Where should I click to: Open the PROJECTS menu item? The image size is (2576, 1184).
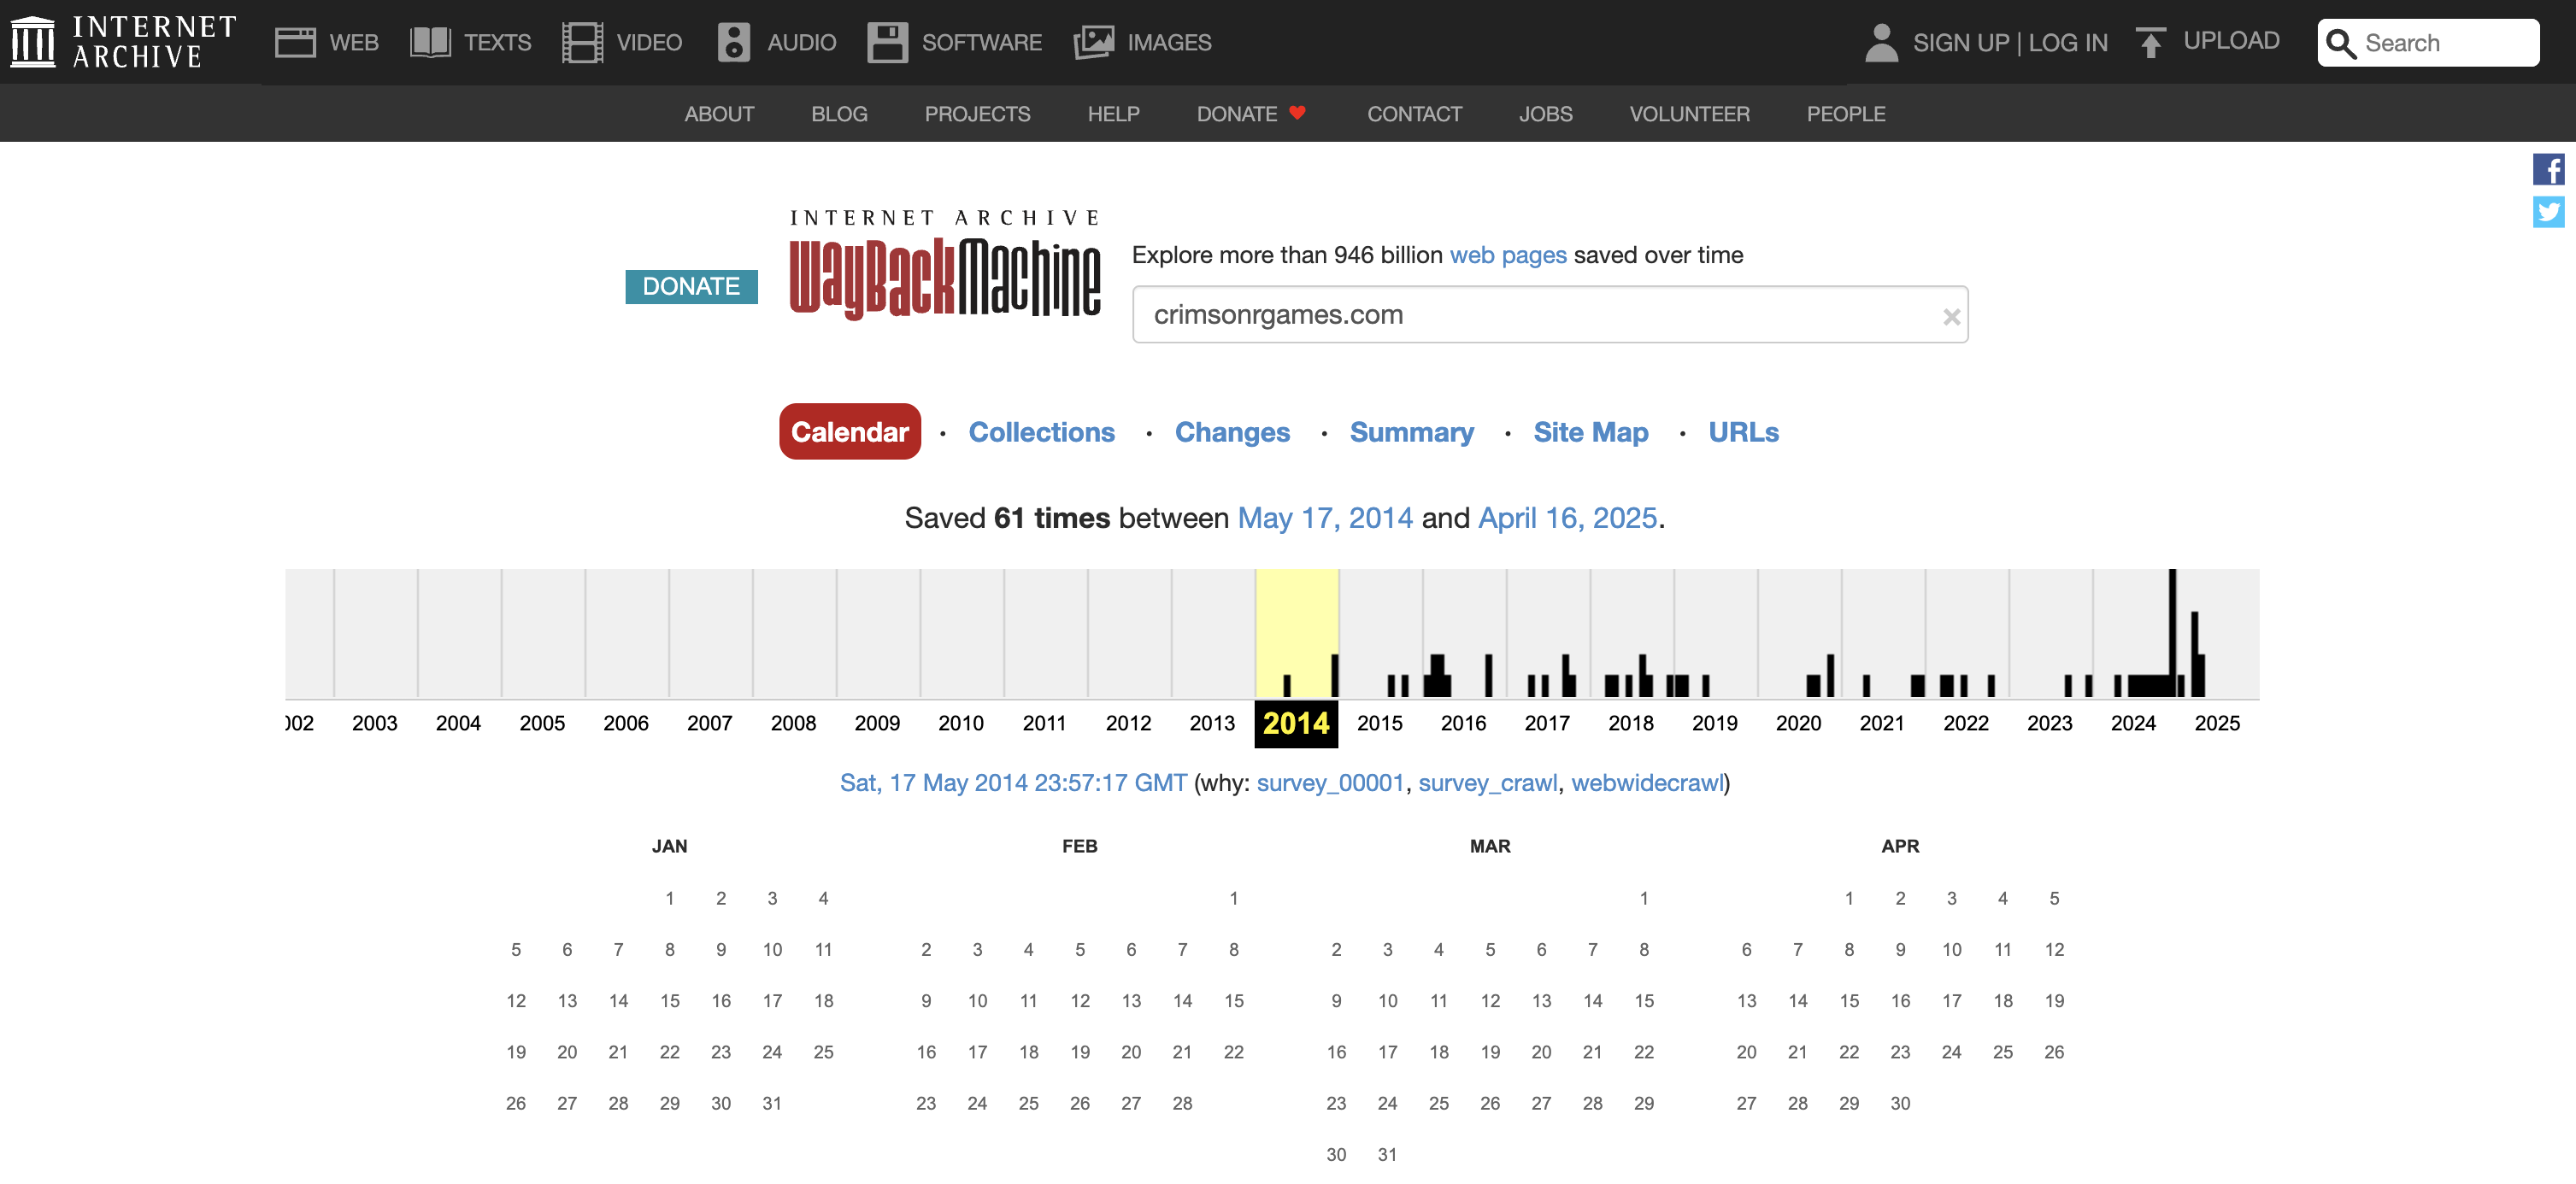pyautogui.click(x=977, y=114)
